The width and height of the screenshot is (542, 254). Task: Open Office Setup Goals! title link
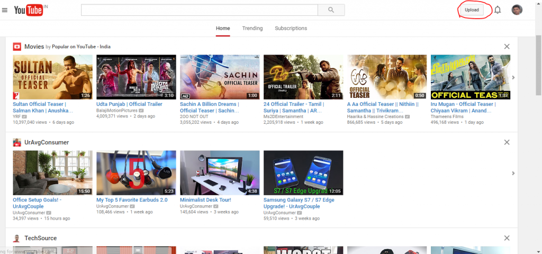(x=38, y=203)
